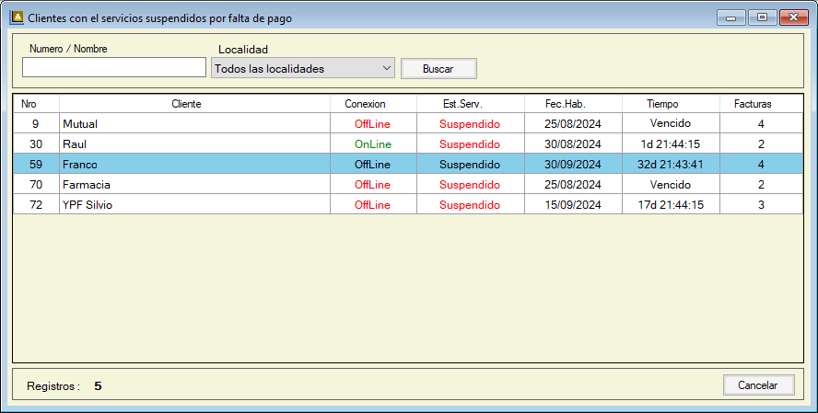Image resolution: width=818 pixels, height=413 pixels.
Task: Click the Conexion column header
Action: pyautogui.click(x=365, y=104)
